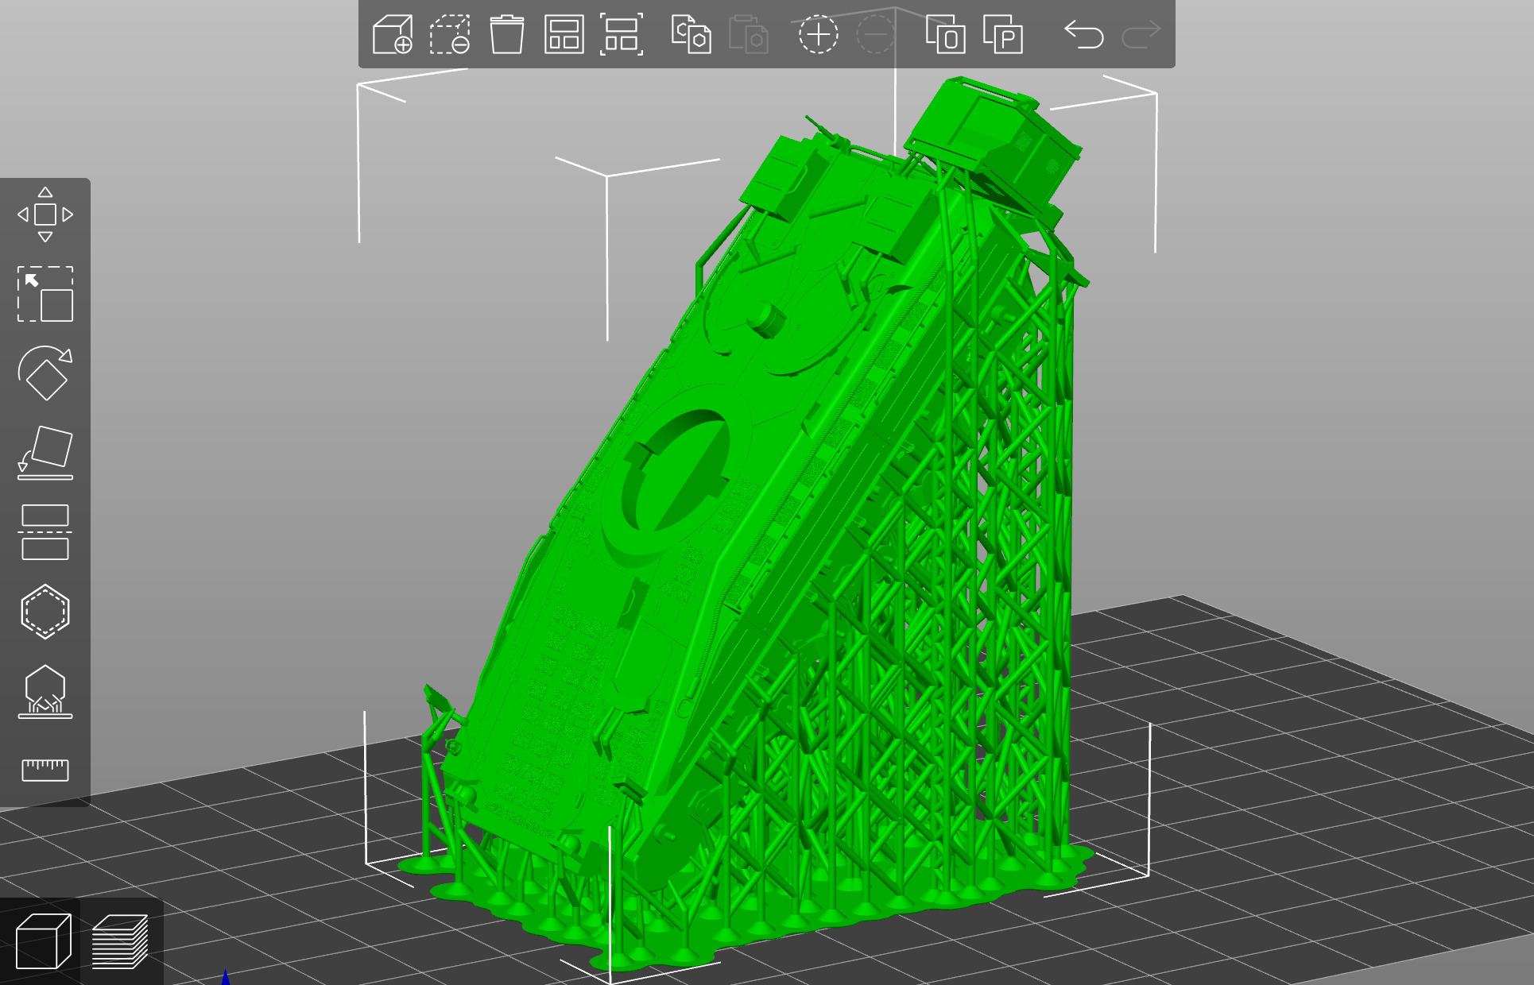
Task: Click the Arrange objects icon
Action: 564,34
